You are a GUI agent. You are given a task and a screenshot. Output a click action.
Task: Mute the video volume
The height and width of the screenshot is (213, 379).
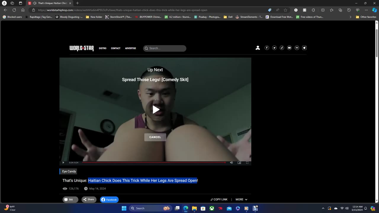click(x=231, y=162)
